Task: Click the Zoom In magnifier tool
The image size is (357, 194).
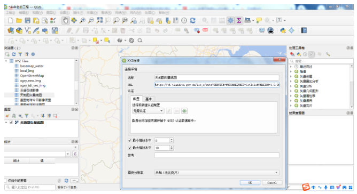Action: coord(83,21)
